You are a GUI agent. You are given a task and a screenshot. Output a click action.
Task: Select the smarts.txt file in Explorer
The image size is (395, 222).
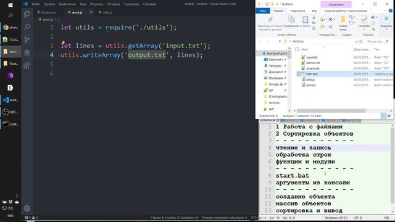coord(313,68)
